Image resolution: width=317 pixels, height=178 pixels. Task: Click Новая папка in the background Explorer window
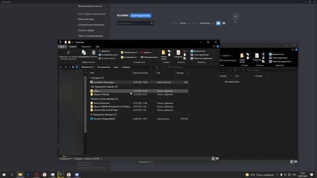[242, 58]
